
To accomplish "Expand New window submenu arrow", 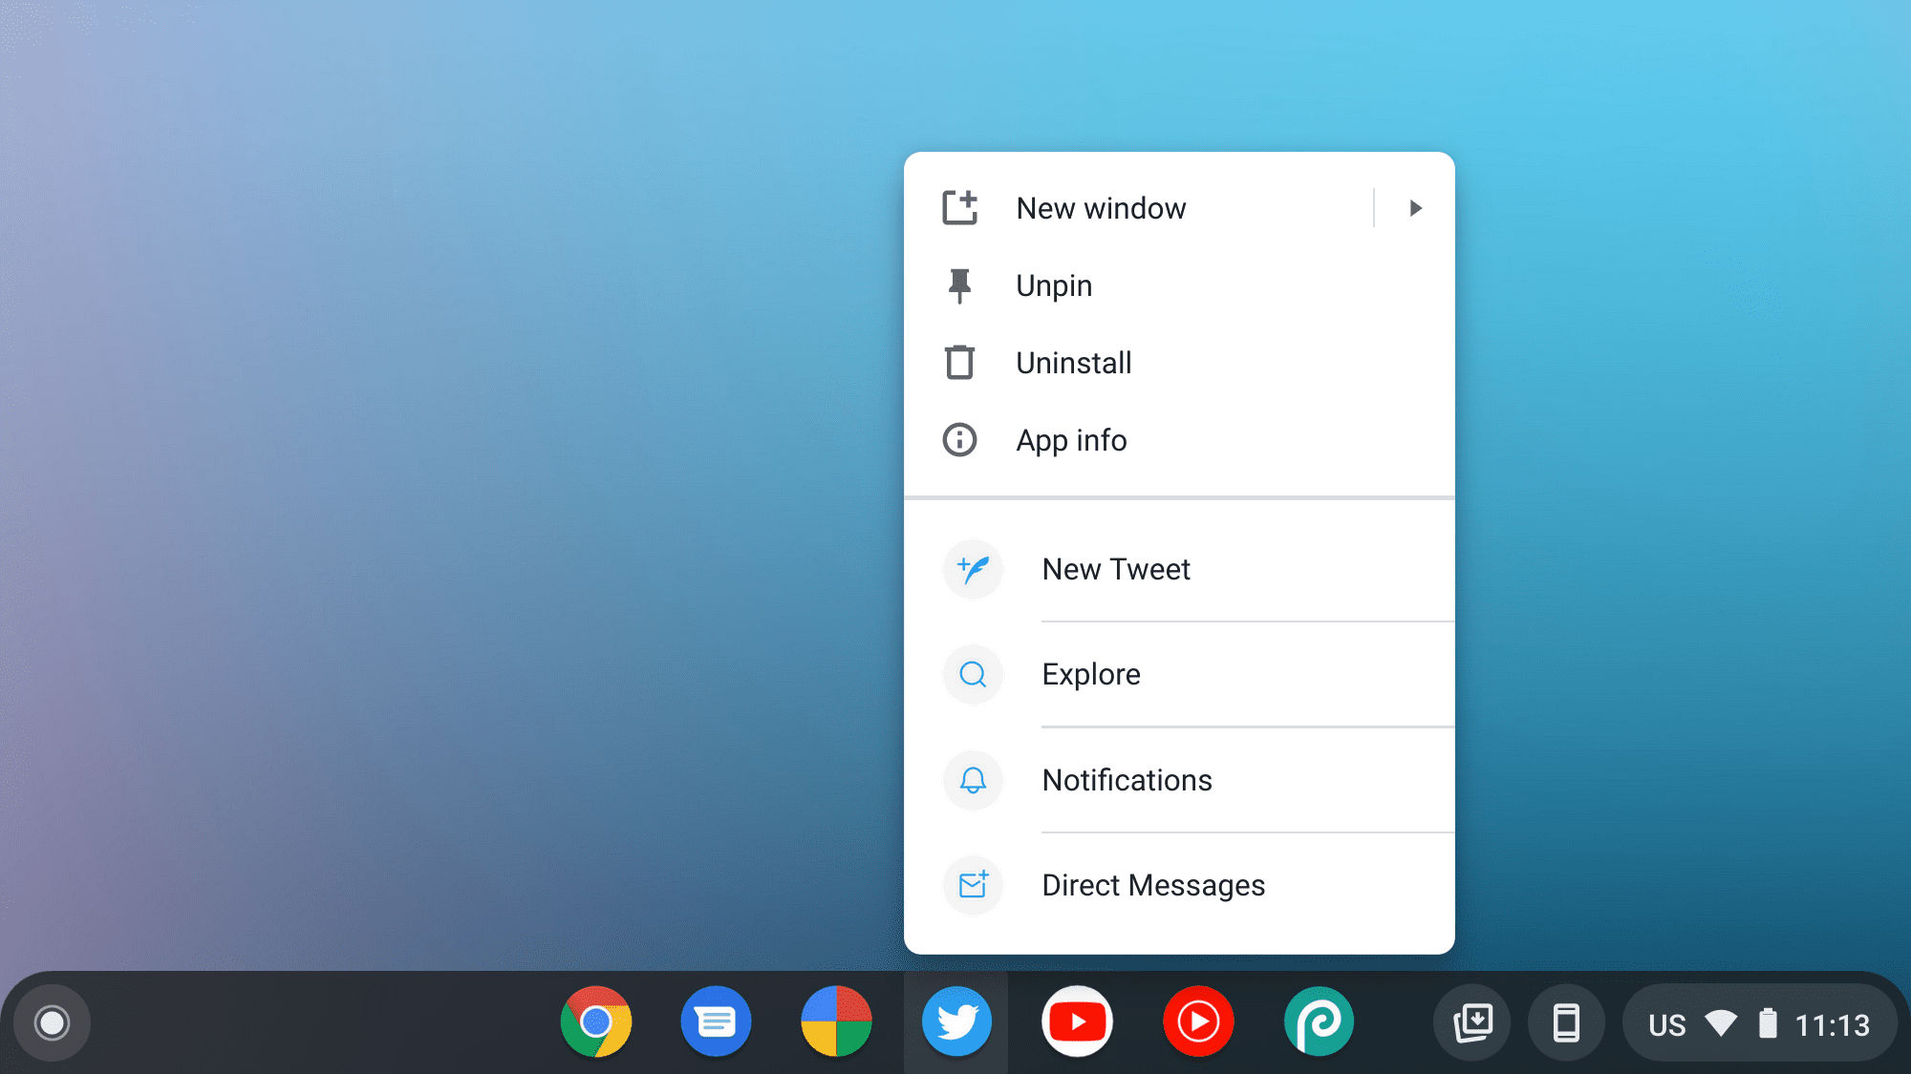I will [x=1415, y=207].
